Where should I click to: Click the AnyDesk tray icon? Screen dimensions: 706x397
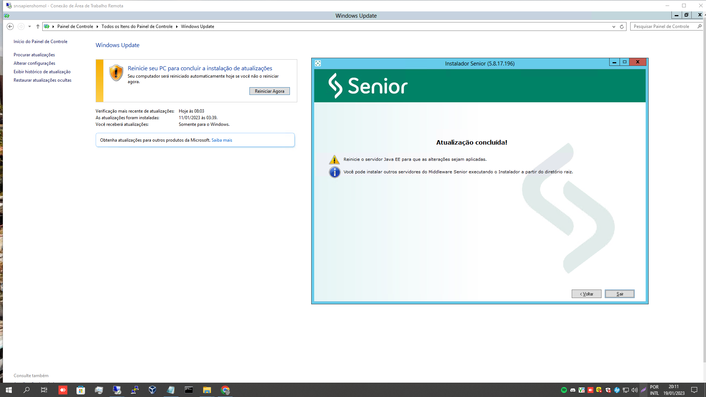[590, 390]
